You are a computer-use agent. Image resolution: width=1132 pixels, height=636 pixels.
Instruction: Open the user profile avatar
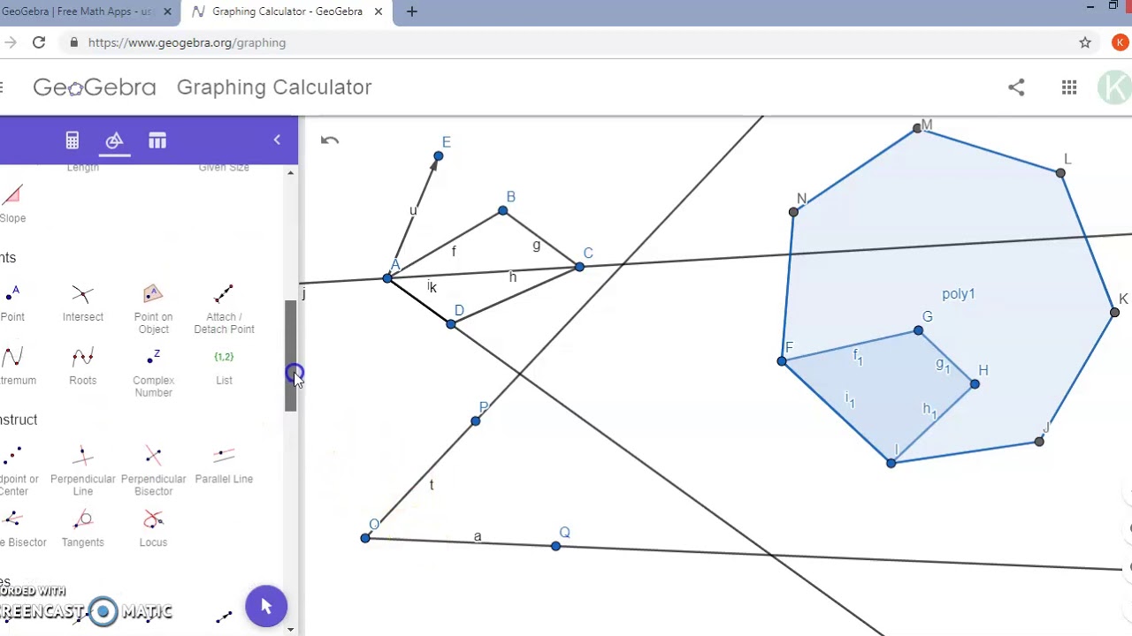click(x=1115, y=87)
